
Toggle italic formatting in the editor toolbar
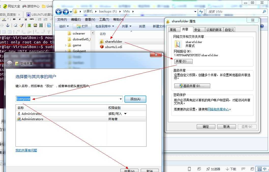(x=20, y=19)
